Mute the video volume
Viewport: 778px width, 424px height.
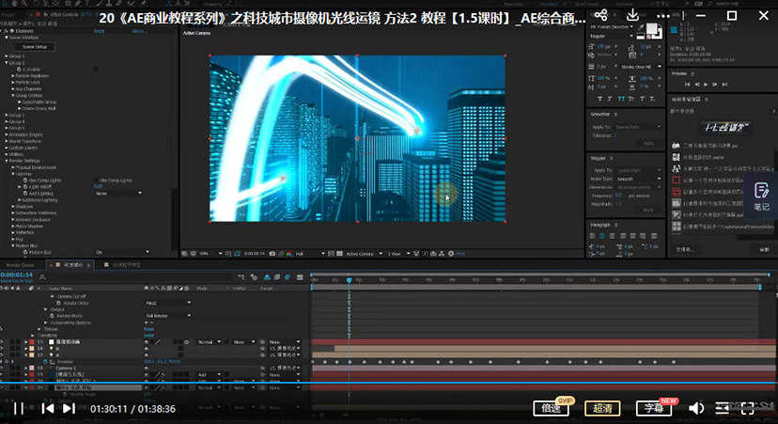[x=697, y=408]
